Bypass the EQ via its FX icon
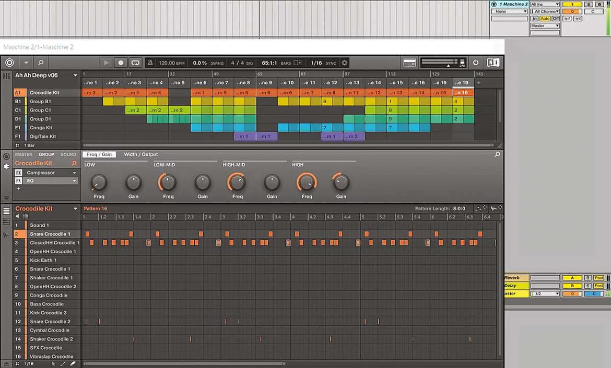This screenshot has height=368, width=611. coord(18,181)
